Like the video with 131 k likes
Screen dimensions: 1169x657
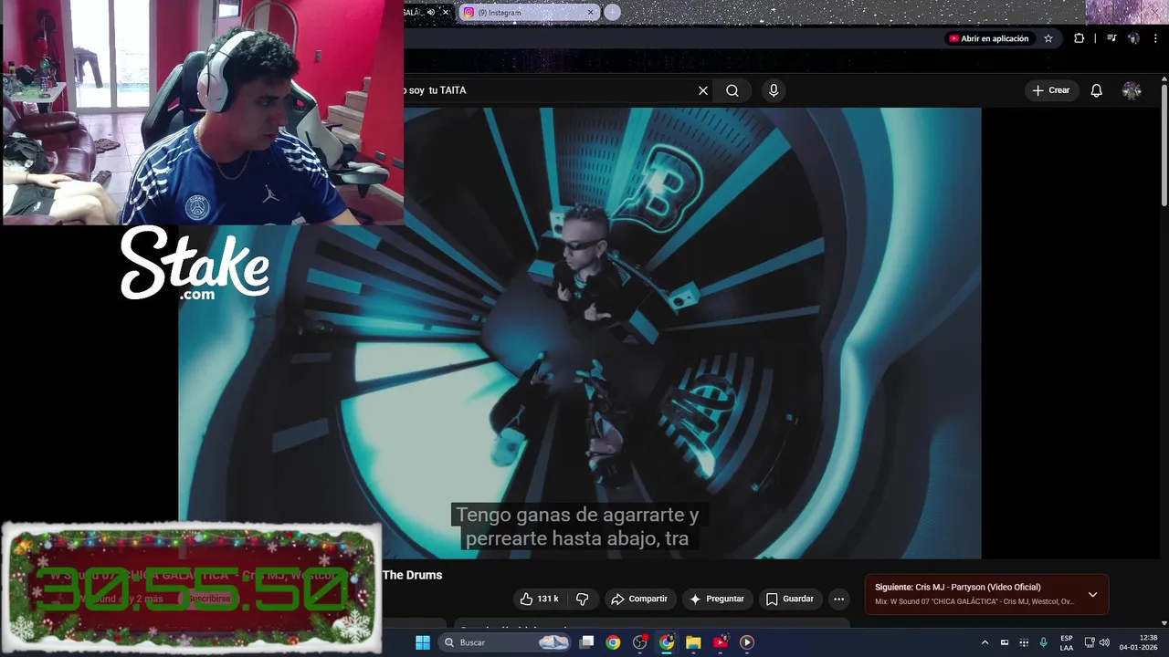point(539,599)
